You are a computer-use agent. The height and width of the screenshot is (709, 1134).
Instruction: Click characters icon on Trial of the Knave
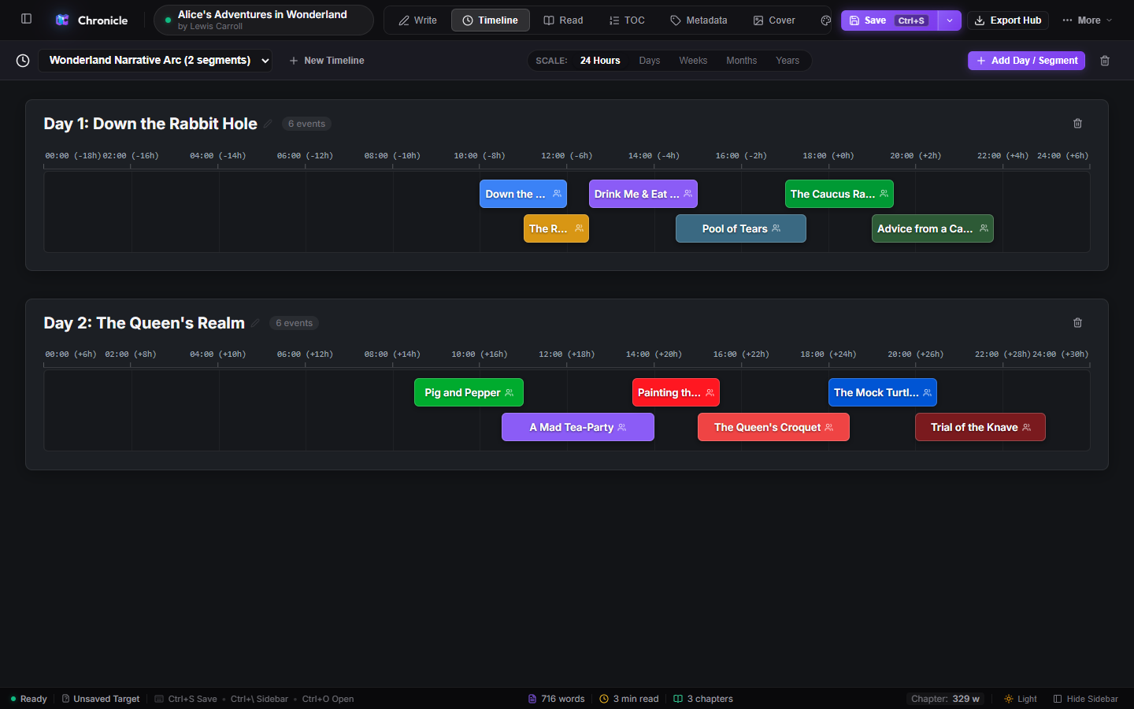click(1026, 427)
